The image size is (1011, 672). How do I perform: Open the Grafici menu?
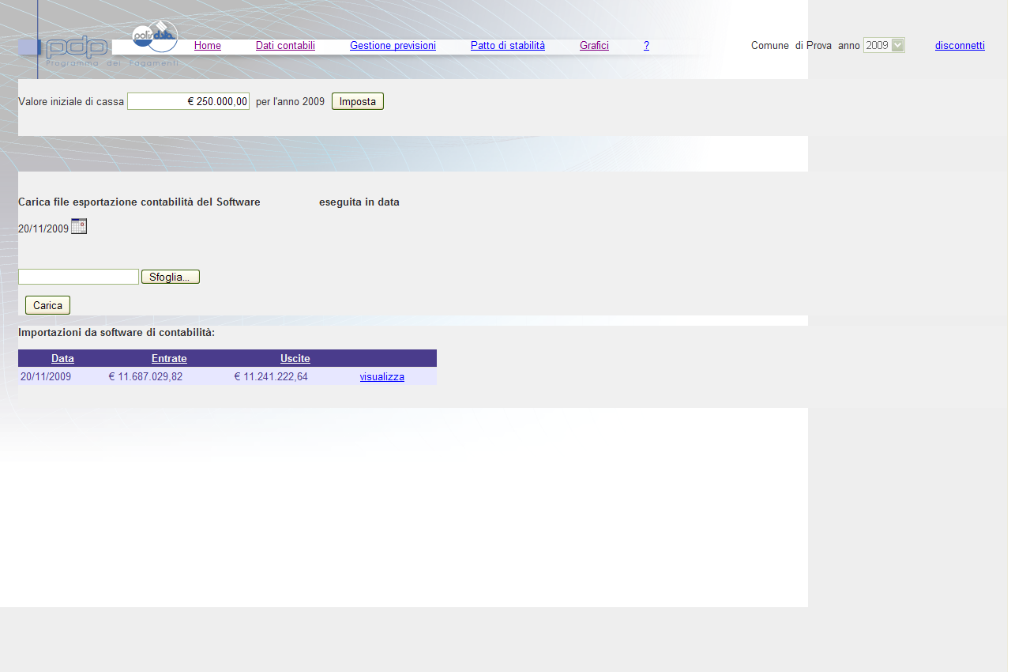coord(594,45)
